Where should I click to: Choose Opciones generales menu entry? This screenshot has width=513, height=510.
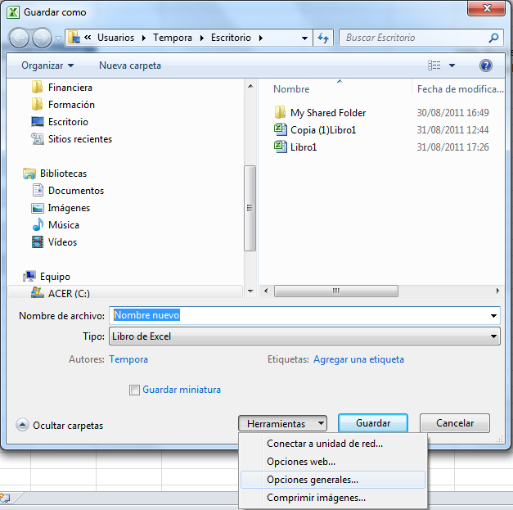click(x=333, y=480)
